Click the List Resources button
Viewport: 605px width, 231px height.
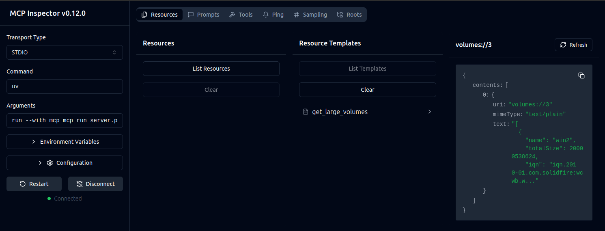click(211, 69)
